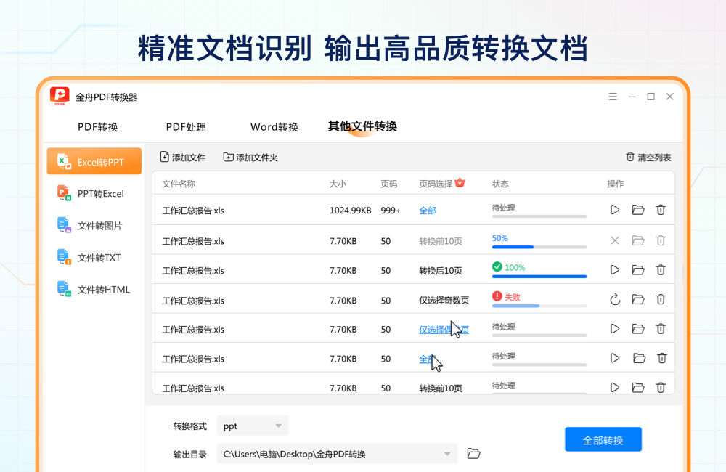The width and height of the screenshot is (726, 472).
Task: Click the 全部转换 convert all button
Action: pos(603,439)
